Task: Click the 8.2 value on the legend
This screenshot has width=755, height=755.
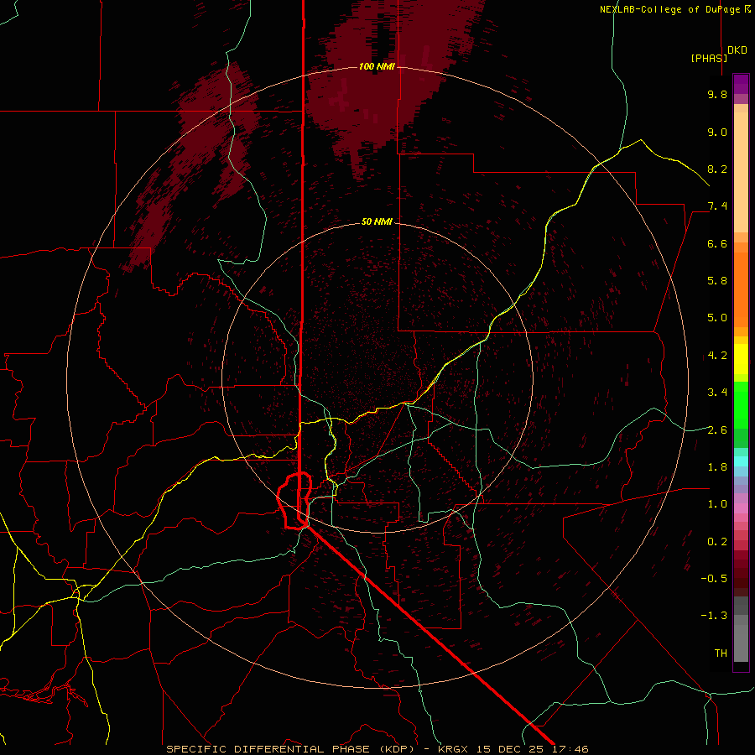Action: pos(717,169)
